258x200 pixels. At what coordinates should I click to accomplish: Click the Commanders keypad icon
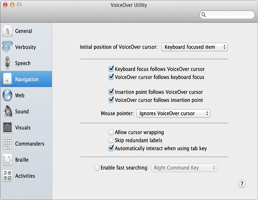(8, 144)
